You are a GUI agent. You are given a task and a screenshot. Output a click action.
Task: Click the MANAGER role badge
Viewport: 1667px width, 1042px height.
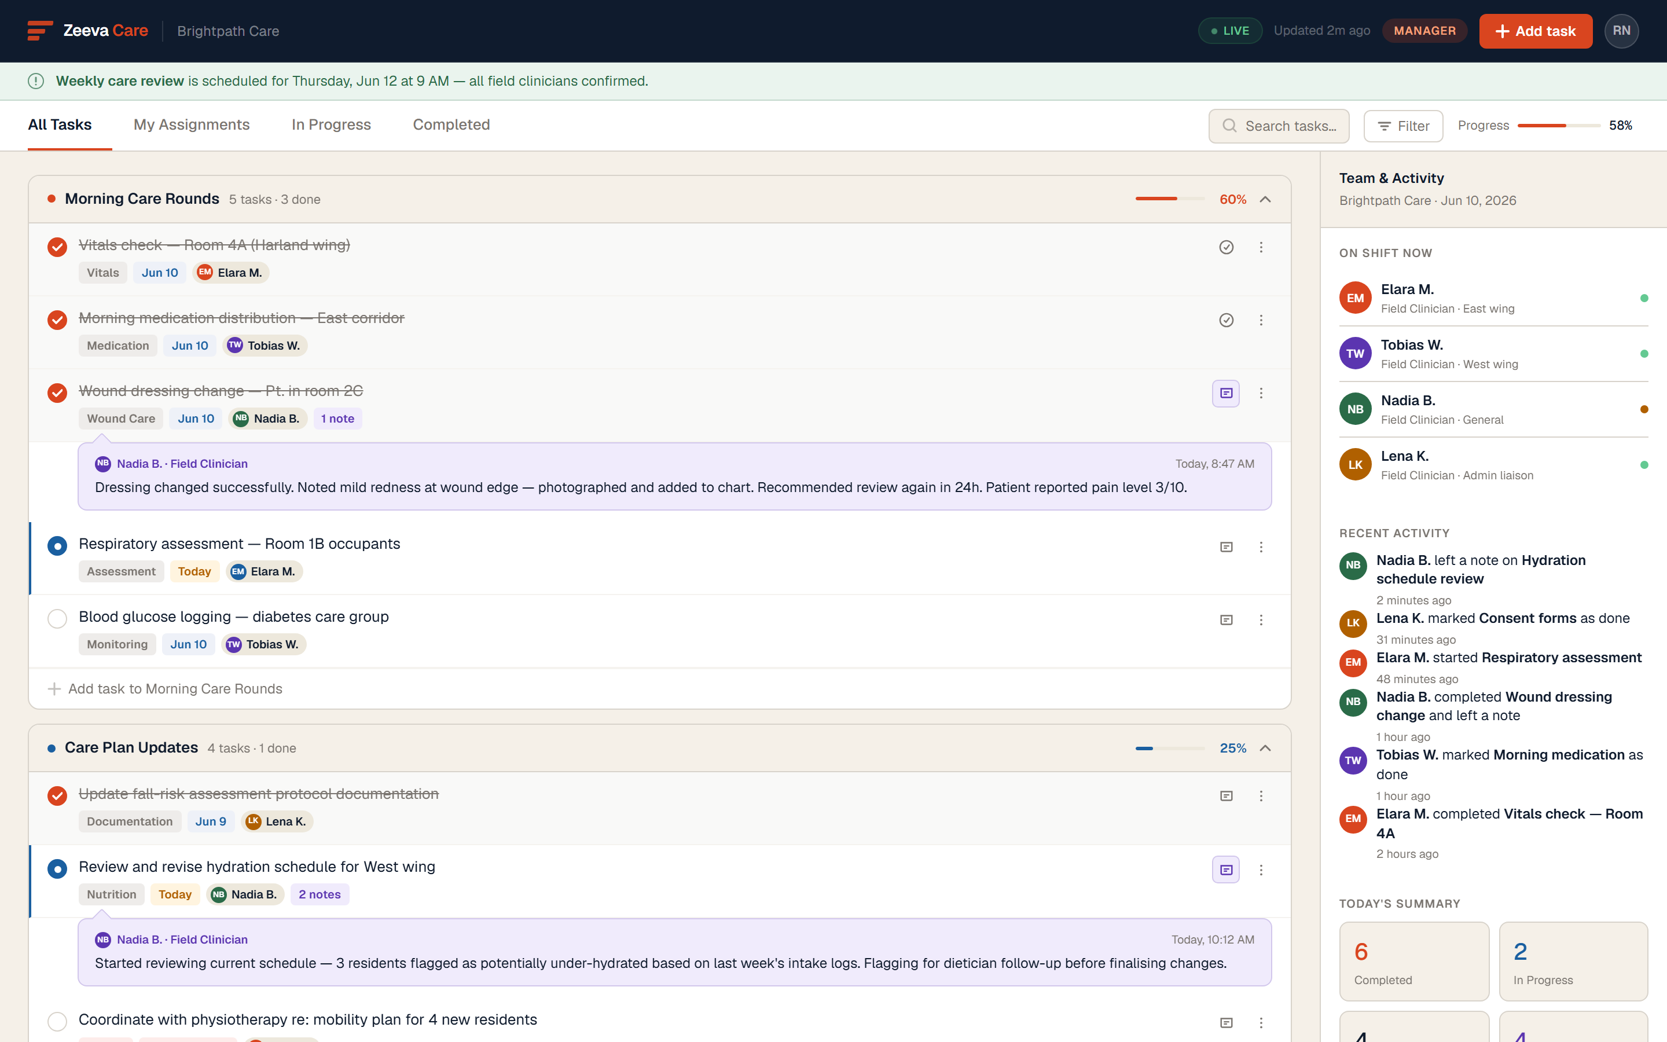(1424, 31)
